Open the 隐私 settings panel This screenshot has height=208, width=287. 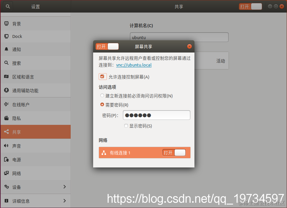coord(36,118)
